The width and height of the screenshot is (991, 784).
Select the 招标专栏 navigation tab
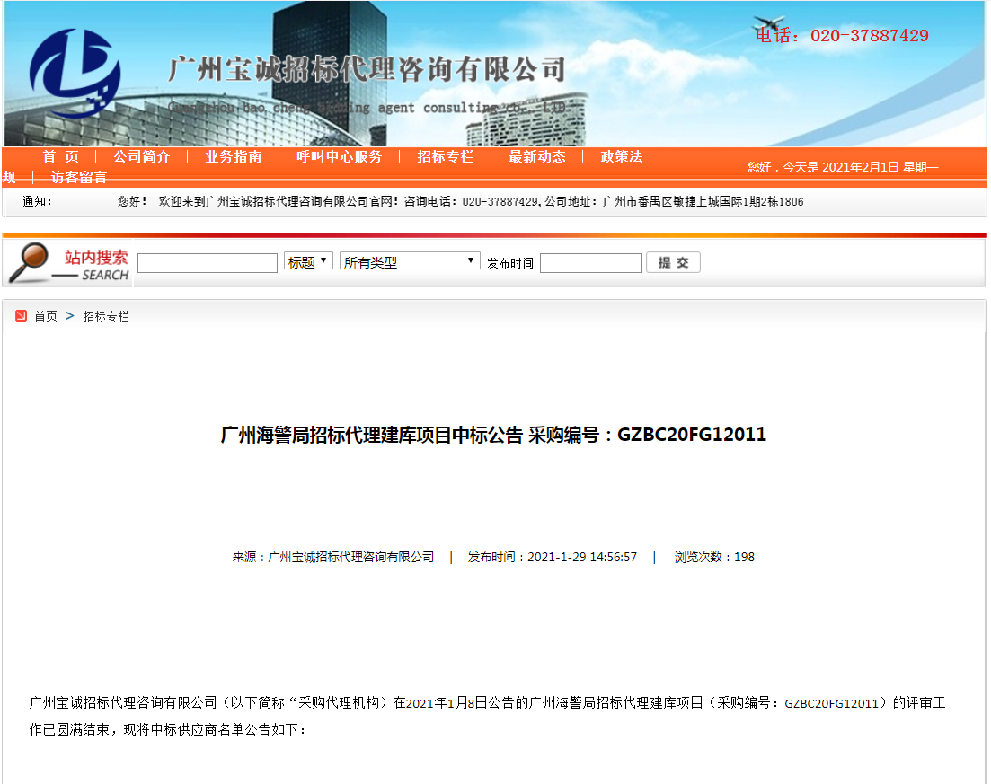(x=445, y=157)
